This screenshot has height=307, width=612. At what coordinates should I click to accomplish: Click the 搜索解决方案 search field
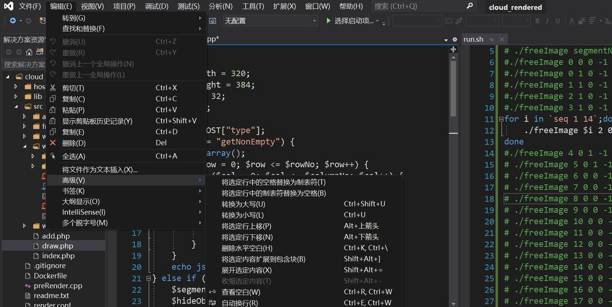coord(24,64)
